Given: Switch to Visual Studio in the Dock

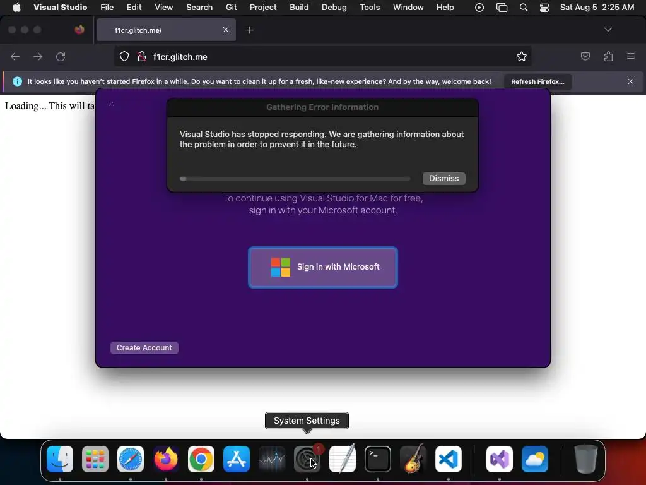Looking at the screenshot, I should pos(500,459).
